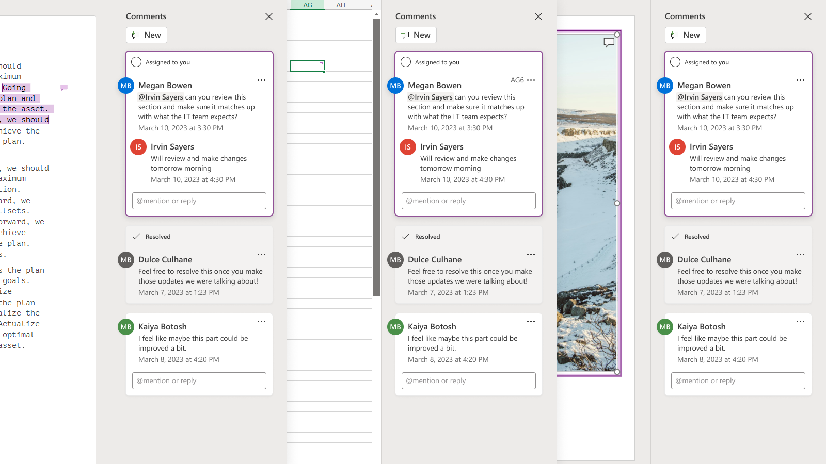Image resolution: width=826 pixels, height=464 pixels.
Task: Select the AG column header
Action: point(307,5)
